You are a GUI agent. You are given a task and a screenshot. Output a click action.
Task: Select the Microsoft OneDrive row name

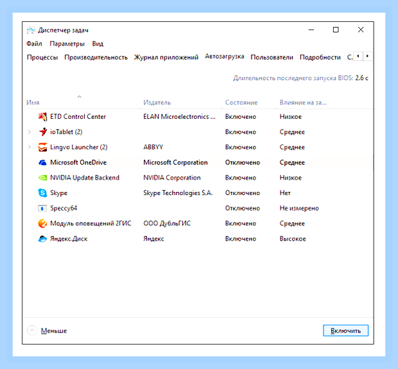(x=78, y=162)
